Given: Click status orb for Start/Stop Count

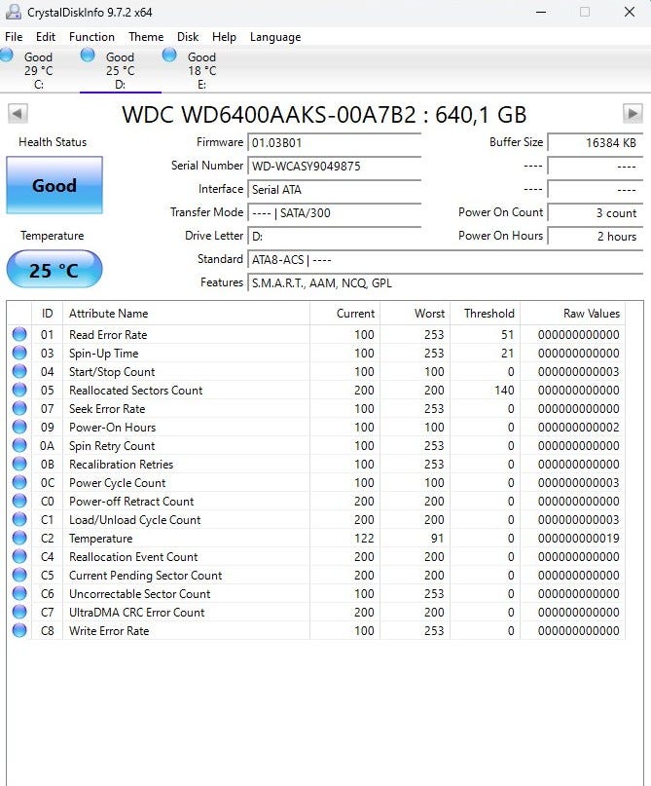Looking at the screenshot, I should (19, 371).
